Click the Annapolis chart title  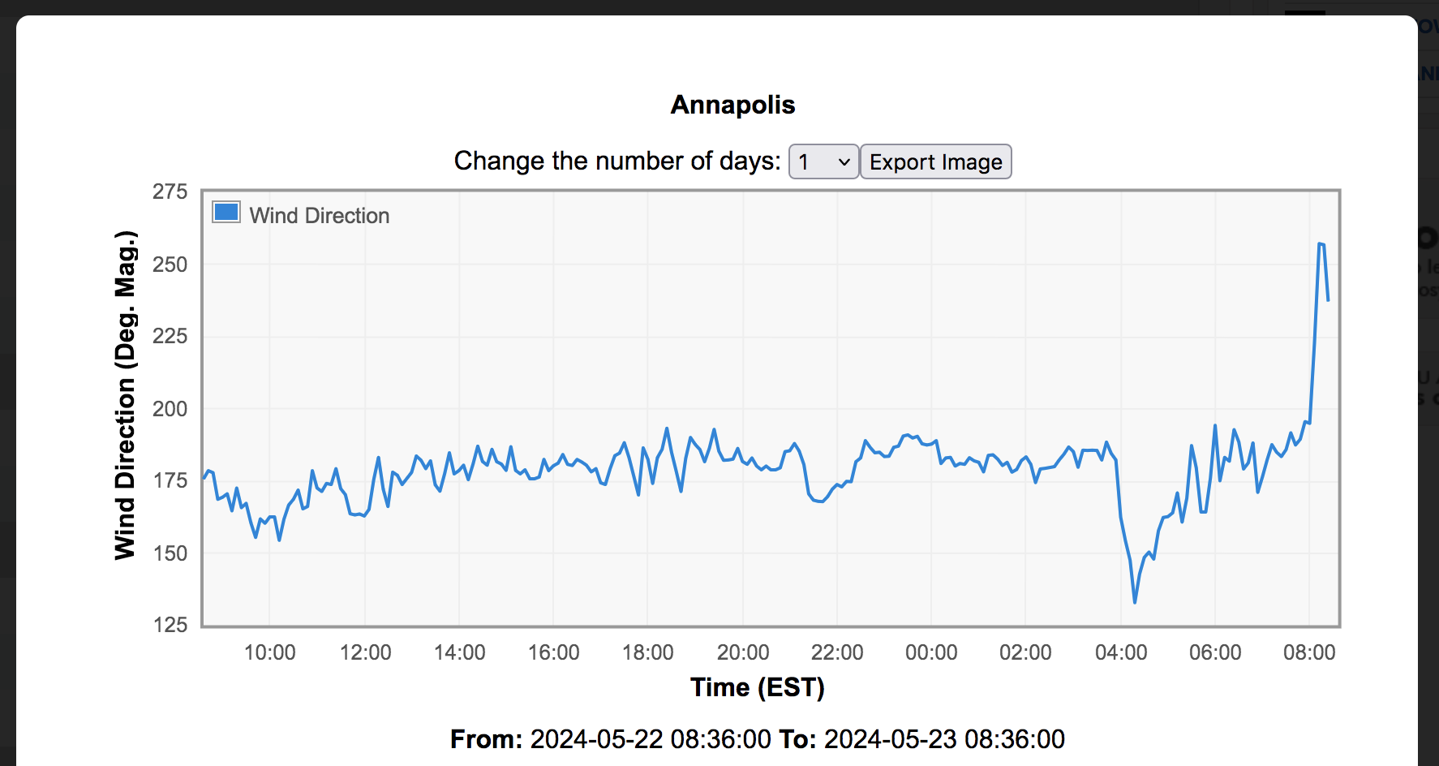click(732, 105)
